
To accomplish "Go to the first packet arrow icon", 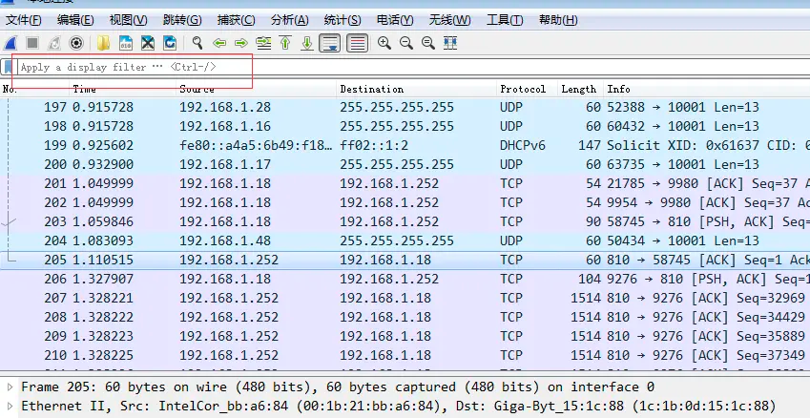I will (285, 43).
